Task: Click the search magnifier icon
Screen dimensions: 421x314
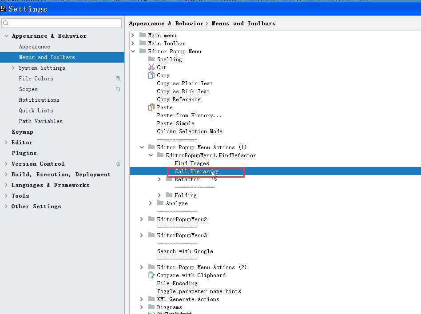Action: click(x=6, y=23)
